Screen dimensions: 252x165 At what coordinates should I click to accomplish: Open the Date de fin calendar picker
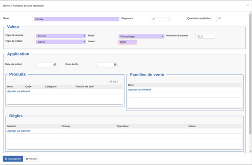(x=115, y=65)
